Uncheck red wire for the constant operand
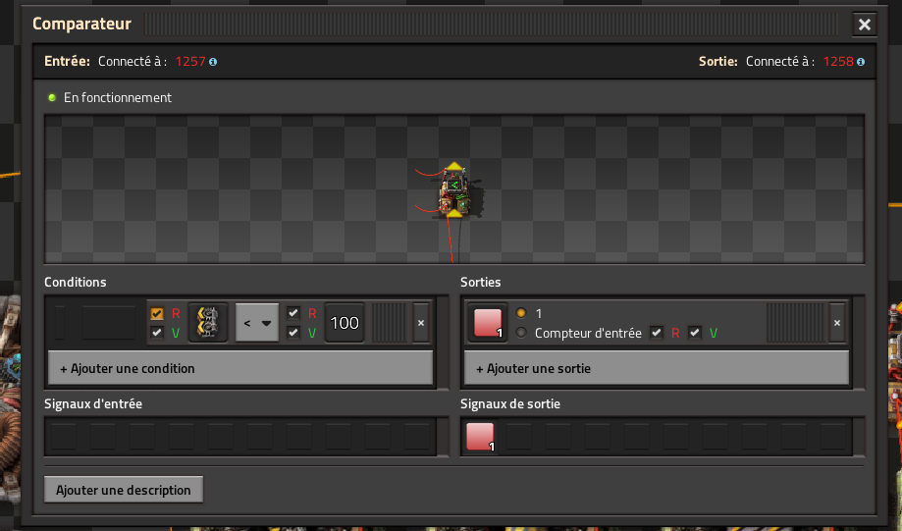This screenshot has height=531, width=902. click(292, 314)
